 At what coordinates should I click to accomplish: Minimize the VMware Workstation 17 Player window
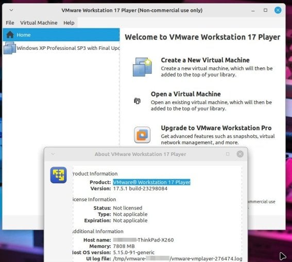[253, 10]
